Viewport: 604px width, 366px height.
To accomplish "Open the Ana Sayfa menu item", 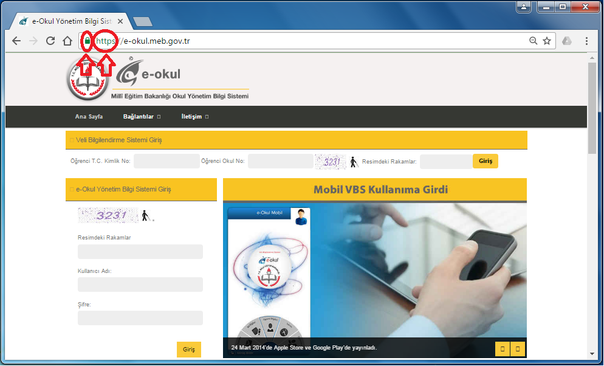I will 89,117.
